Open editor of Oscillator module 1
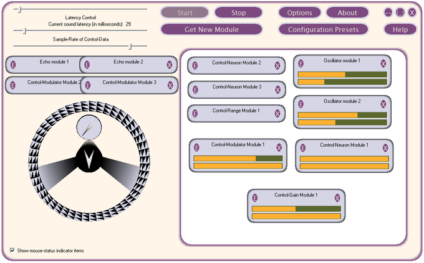This screenshot has height=263, width=424. (301, 63)
